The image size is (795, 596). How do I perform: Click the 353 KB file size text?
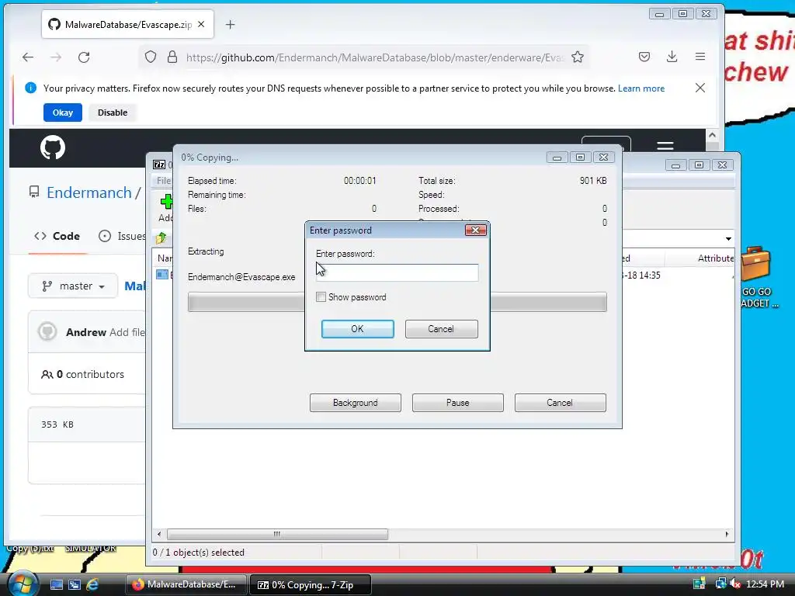coord(57,424)
